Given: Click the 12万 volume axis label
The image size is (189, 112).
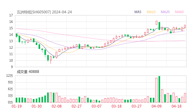Looking at the screenshot, I should (x=10, y=76).
